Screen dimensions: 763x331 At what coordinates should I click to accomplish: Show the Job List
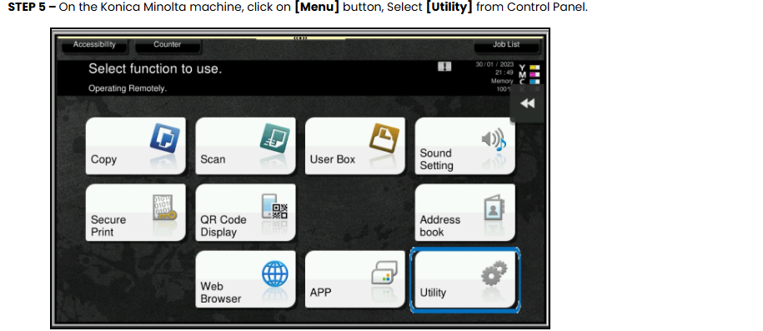(x=506, y=45)
